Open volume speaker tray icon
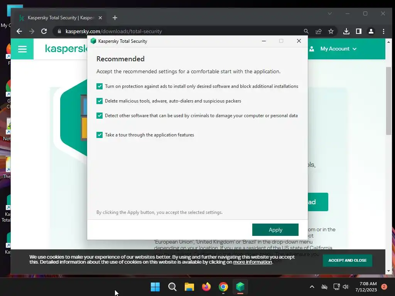 point(345,287)
